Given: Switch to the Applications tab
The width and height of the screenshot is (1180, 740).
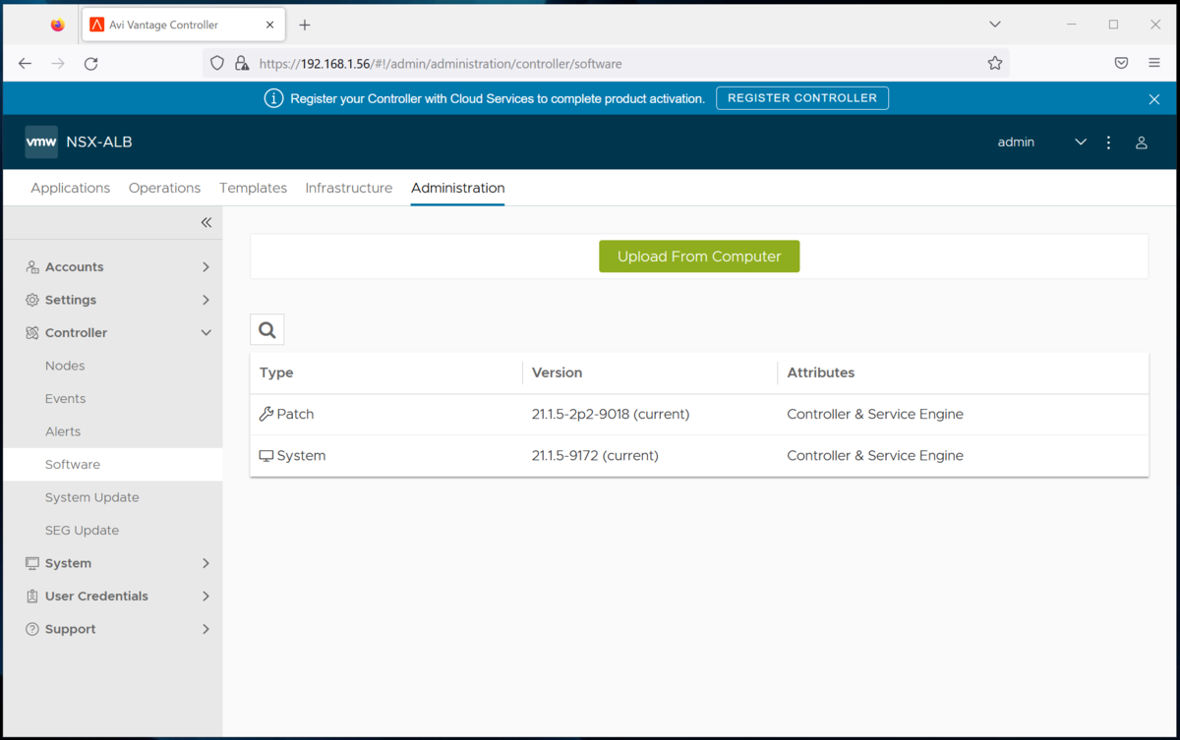Looking at the screenshot, I should [x=71, y=188].
